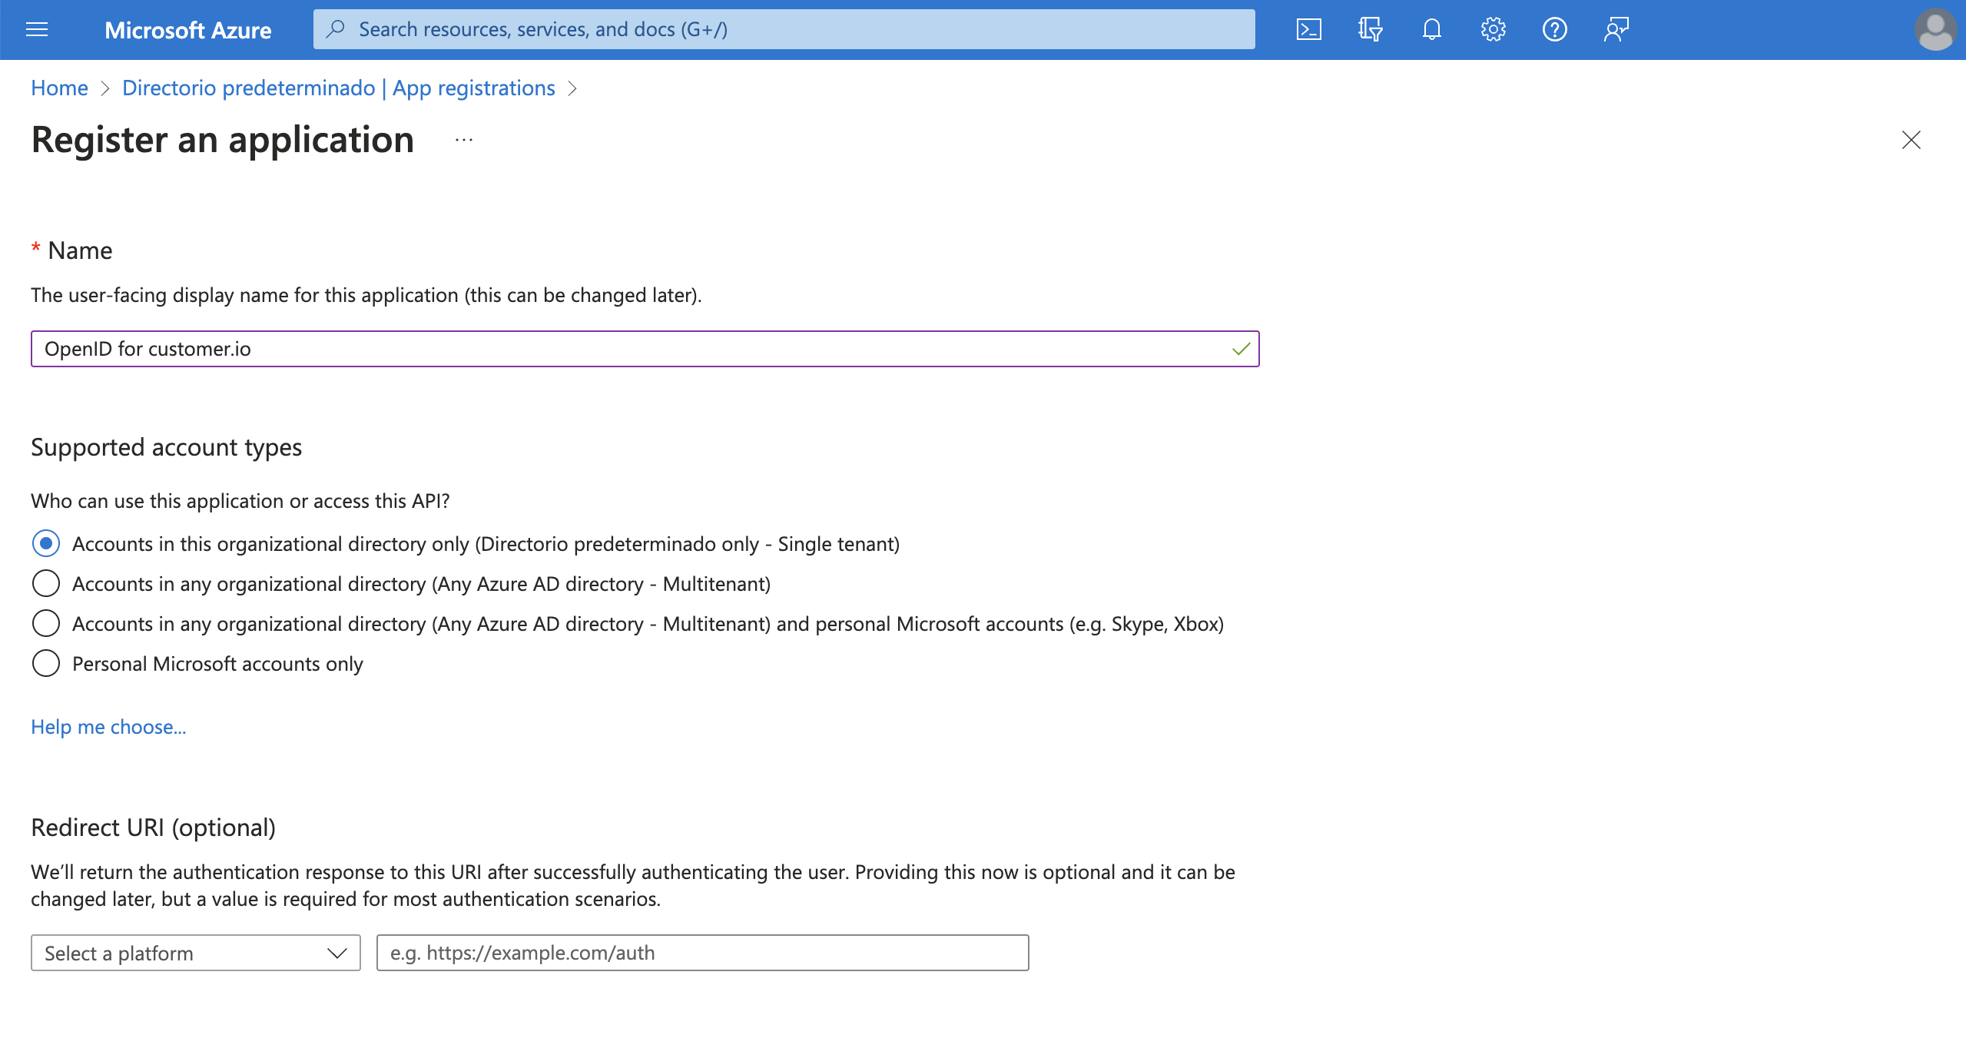Open portal settings gear icon
The height and width of the screenshot is (1058, 1966).
(x=1493, y=30)
